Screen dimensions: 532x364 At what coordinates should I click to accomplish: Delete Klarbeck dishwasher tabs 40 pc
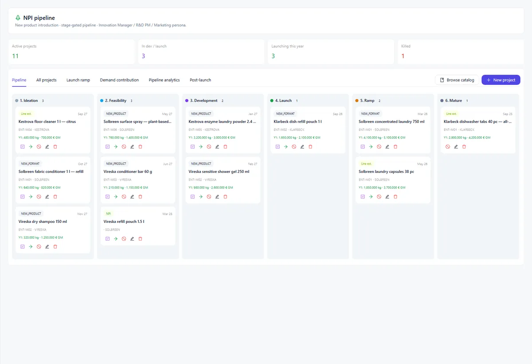(x=465, y=146)
